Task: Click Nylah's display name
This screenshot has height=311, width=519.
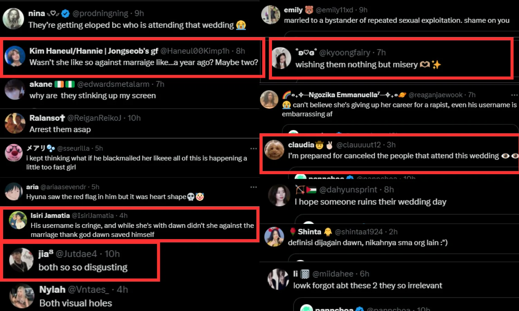Action: 52,290
